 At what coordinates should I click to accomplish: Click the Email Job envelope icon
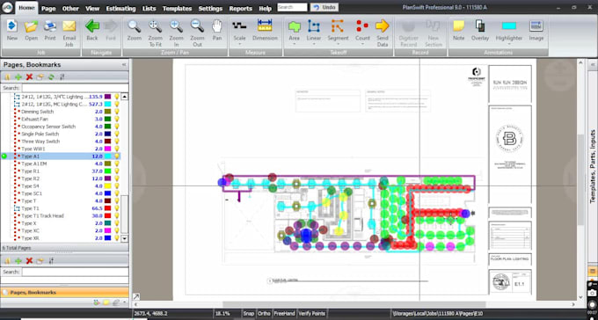pyautogui.click(x=69, y=26)
